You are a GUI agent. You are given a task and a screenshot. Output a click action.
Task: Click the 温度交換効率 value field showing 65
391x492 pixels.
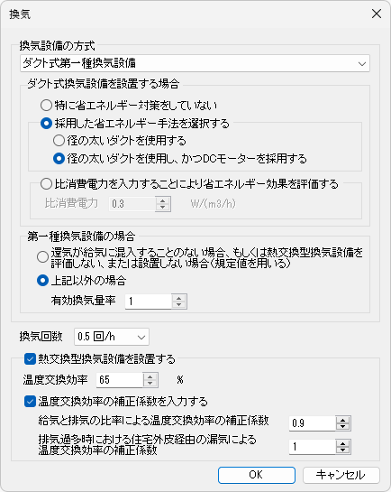click(x=120, y=380)
